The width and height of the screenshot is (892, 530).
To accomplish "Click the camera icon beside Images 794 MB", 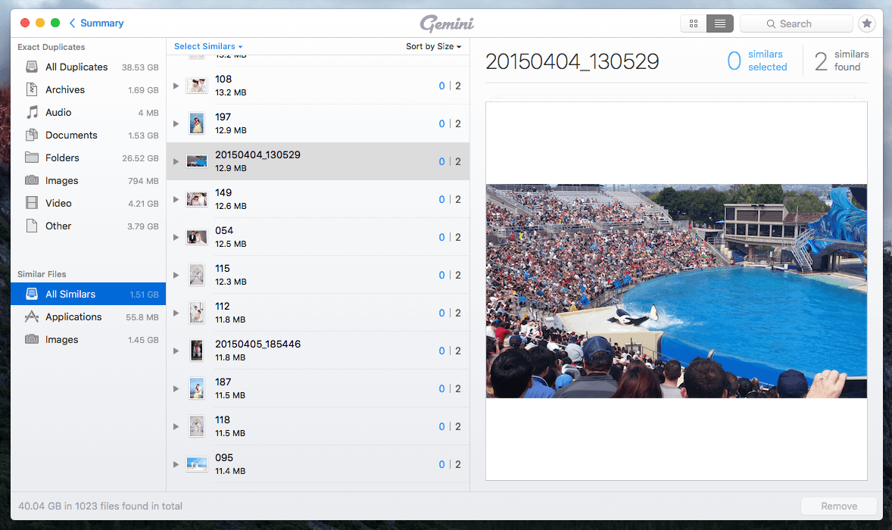I will [x=32, y=180].
